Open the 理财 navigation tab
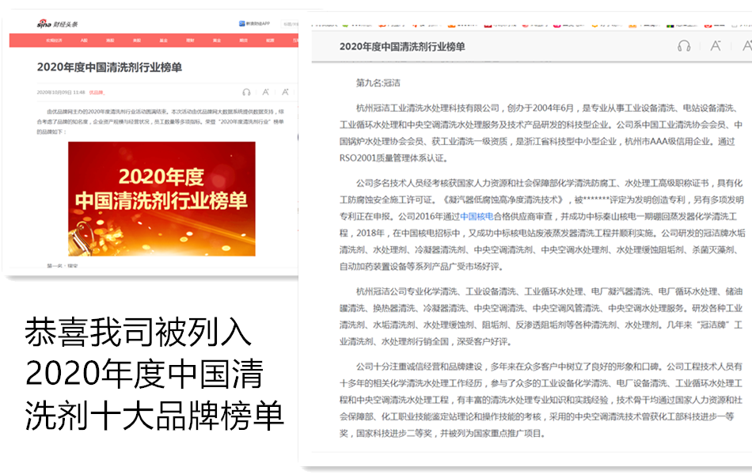The height and width of the screenshot is (475, 752). point(190,40)
